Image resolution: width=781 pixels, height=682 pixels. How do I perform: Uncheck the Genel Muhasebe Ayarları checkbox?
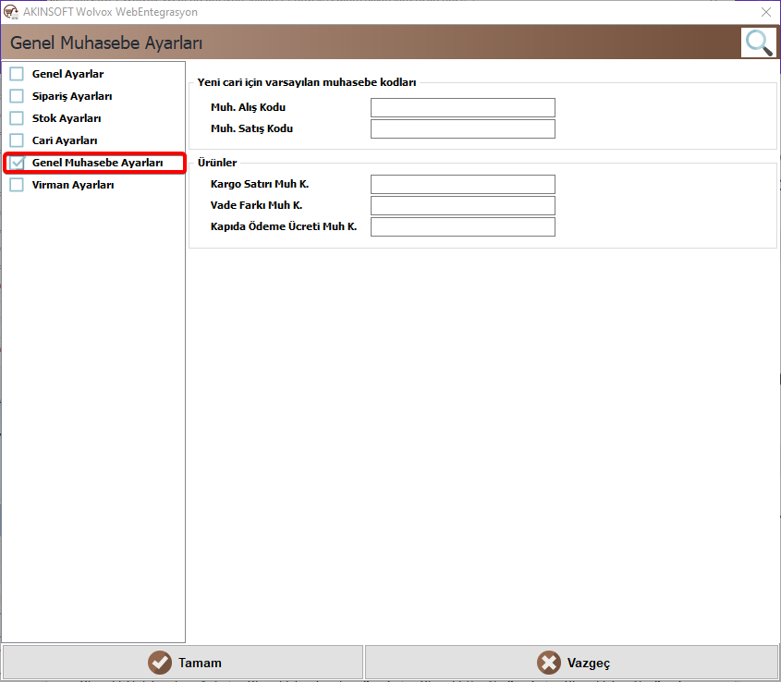(17, 163)
